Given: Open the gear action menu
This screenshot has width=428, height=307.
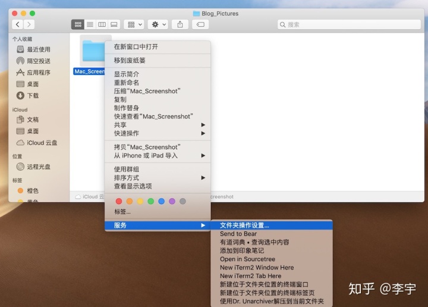Looking at the screenshot, I should click(158, 24).
